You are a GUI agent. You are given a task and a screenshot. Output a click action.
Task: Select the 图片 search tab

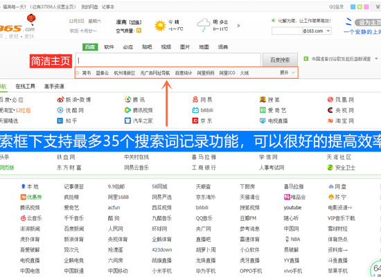(185, 47)
